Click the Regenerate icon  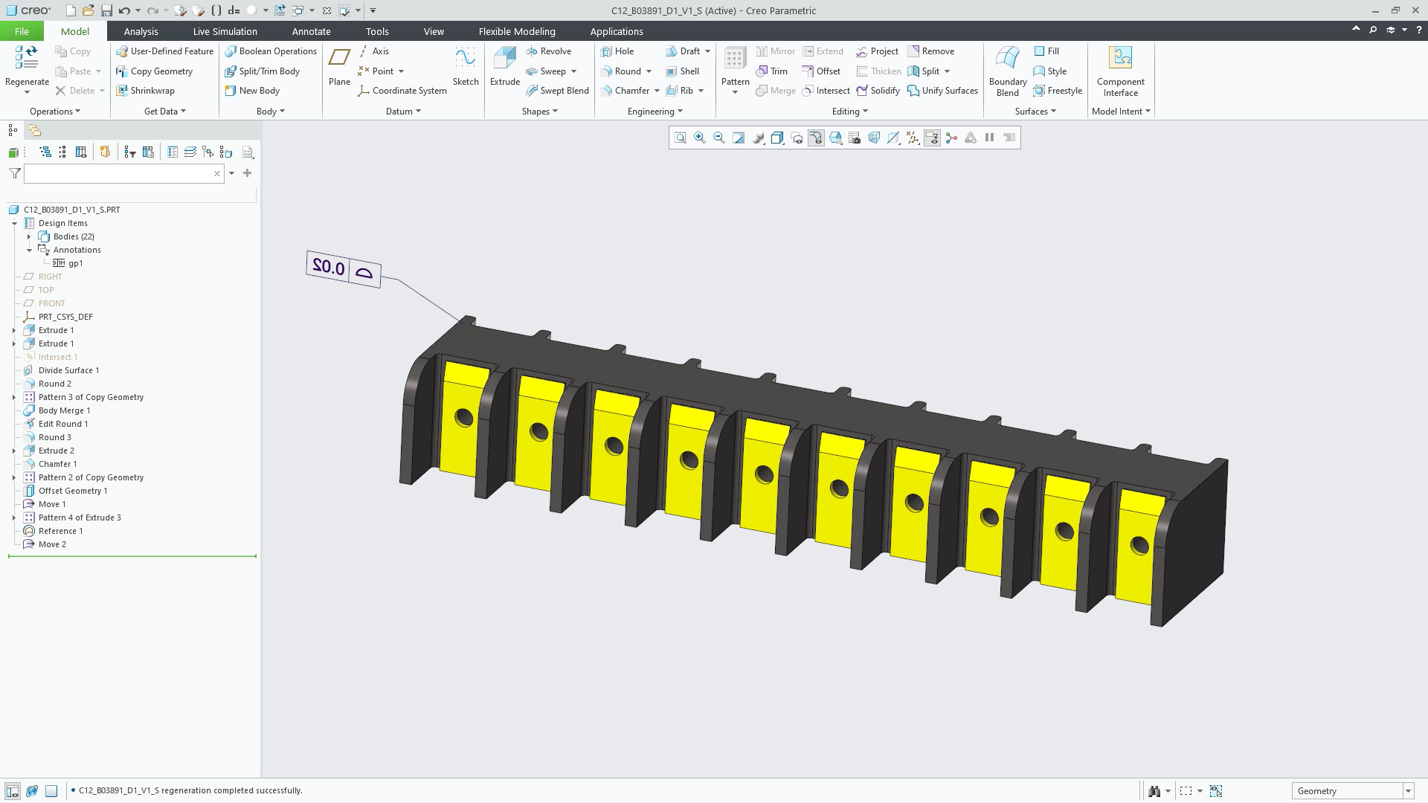(x=27, y=58)
